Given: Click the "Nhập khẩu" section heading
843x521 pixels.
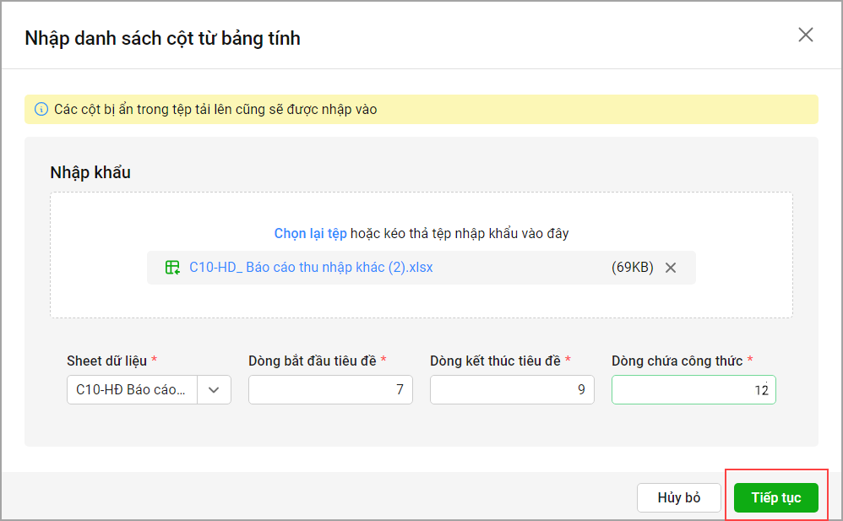Looking at the screenshot, I should click(x=90, y=172).
